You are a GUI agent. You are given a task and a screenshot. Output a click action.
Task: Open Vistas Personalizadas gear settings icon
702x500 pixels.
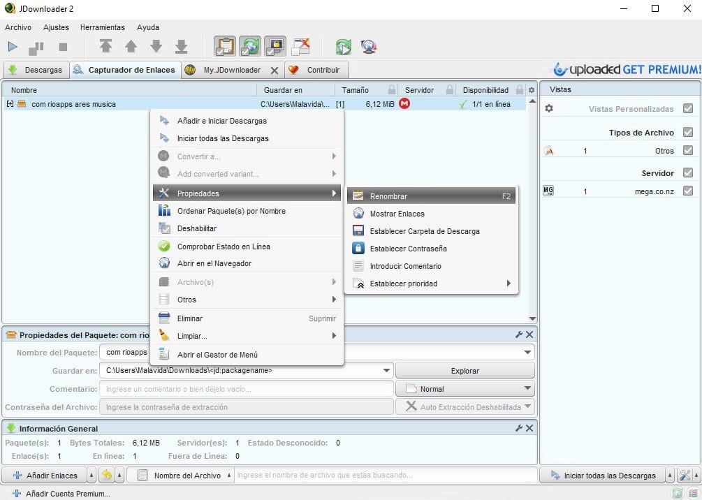point(549,108)
